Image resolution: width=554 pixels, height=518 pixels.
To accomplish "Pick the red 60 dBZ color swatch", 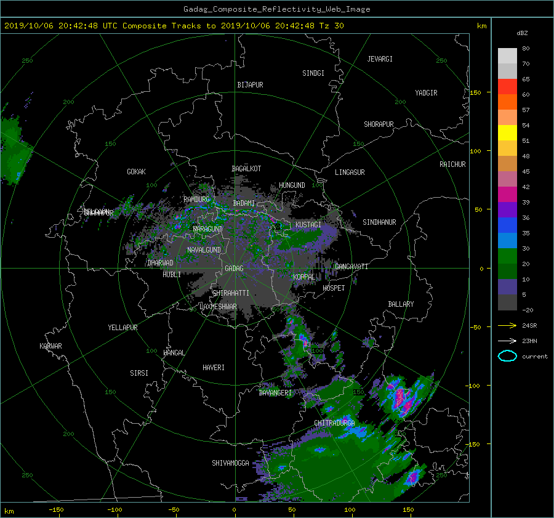I will [507, 87].
